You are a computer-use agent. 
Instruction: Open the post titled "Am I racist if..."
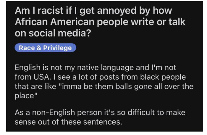click(100, 22)
